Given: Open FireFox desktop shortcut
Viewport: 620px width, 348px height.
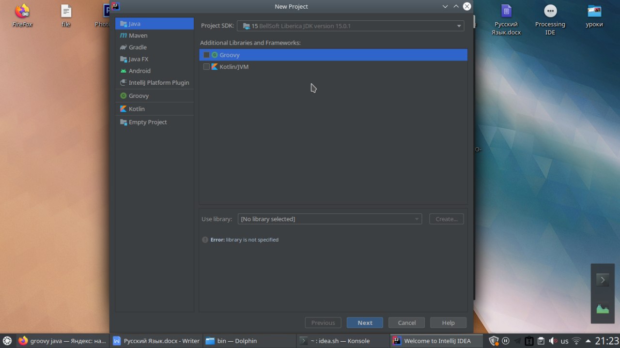Looking at the screenshot, I should click(x=22, y=15).
